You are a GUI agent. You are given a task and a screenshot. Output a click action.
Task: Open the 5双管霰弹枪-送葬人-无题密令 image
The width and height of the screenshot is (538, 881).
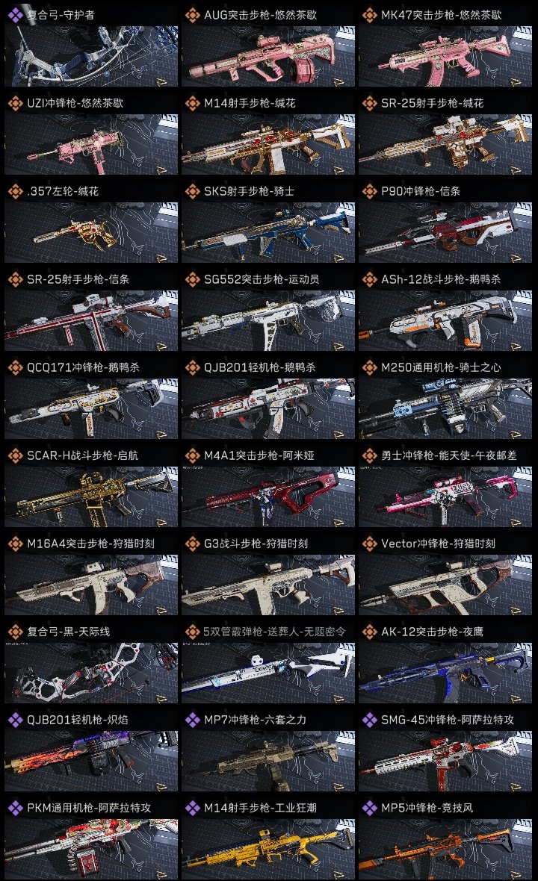268,673
